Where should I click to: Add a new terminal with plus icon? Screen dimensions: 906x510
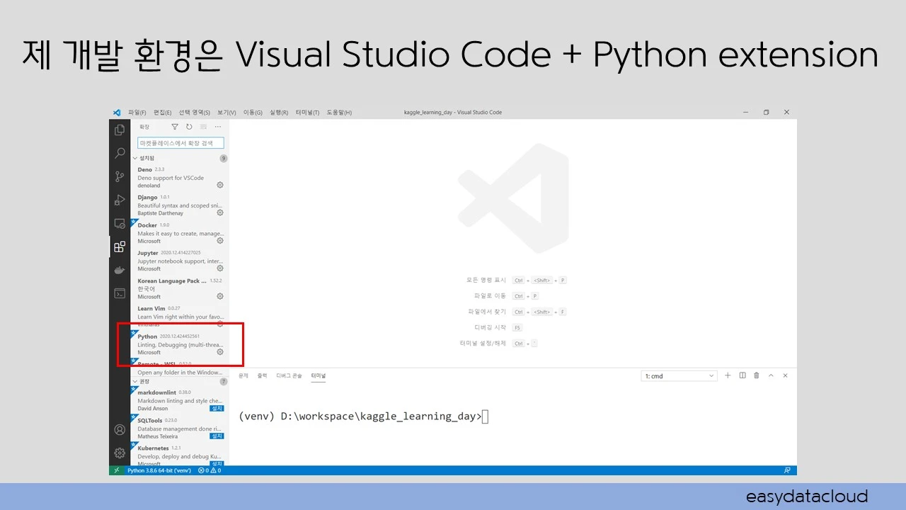point(728,375)
